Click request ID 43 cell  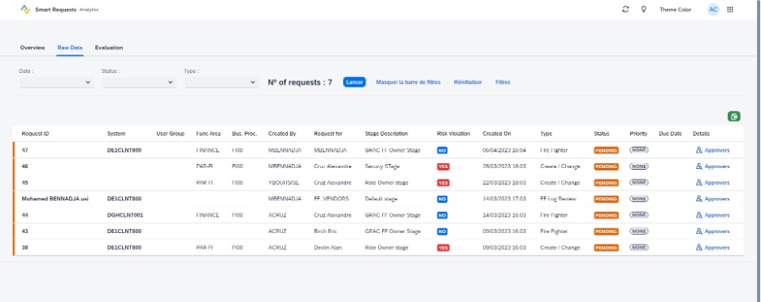(x=24, y=231)
